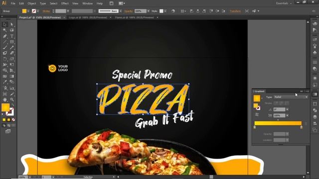Open the Opacity dropdown in control bar
This screenshot has width=319, height=179.
pyautogui.click(x=149, y=11)
